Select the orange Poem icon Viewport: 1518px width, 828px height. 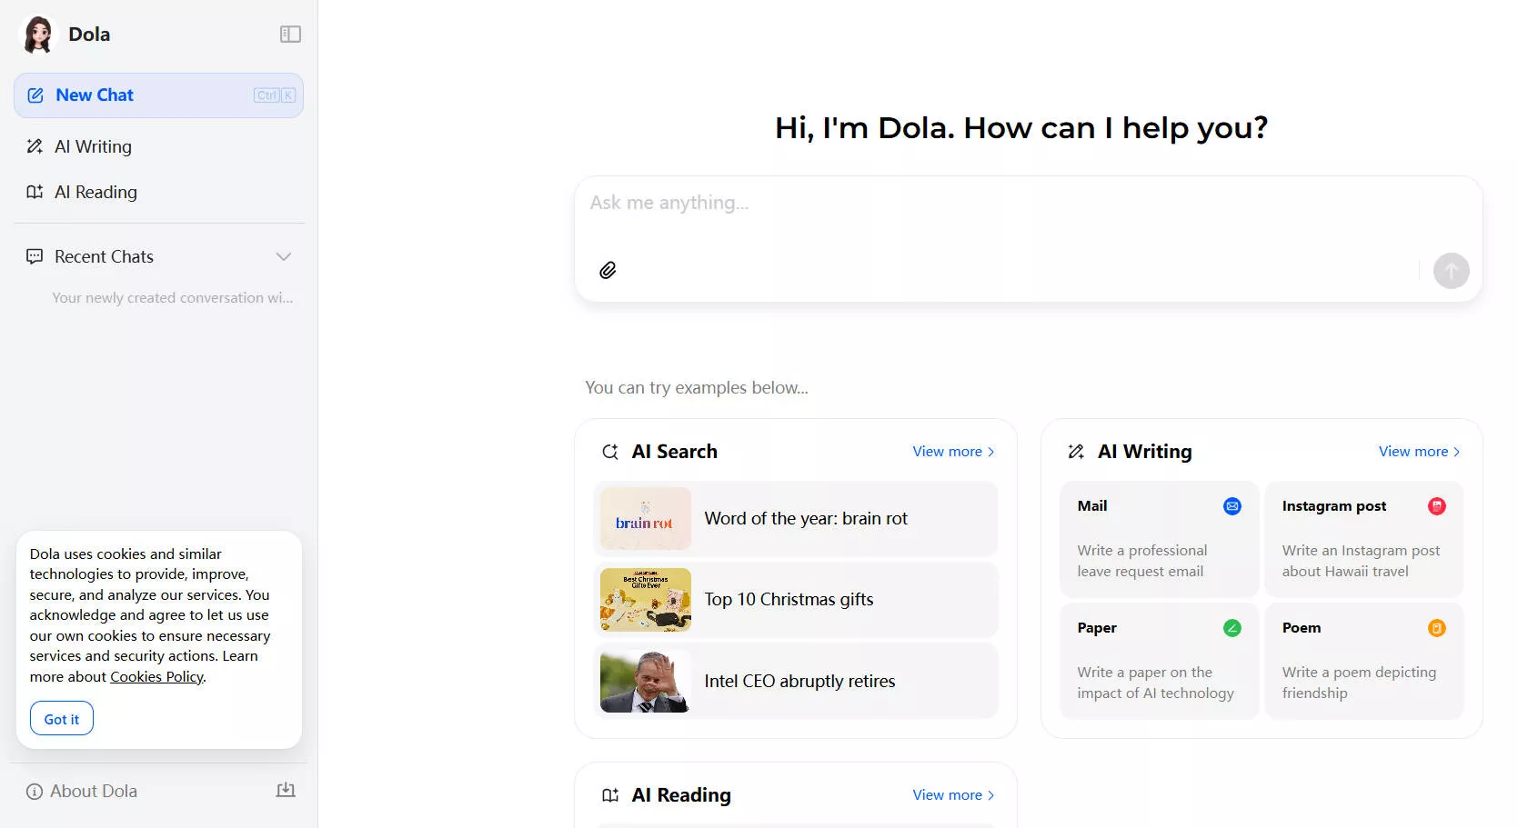(x=1437, y=627)
